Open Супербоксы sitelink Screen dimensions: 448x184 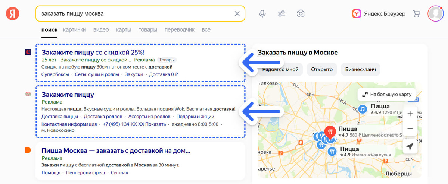(x=55, y=74)
